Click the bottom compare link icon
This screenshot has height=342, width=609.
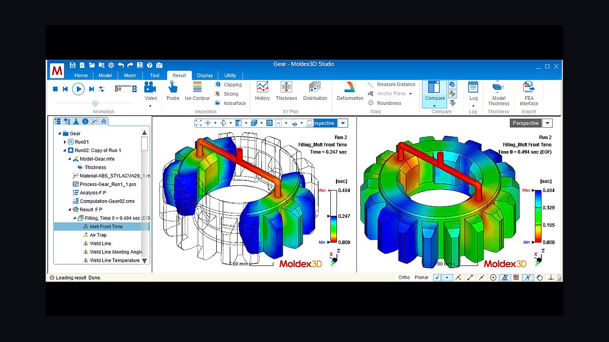452,103
